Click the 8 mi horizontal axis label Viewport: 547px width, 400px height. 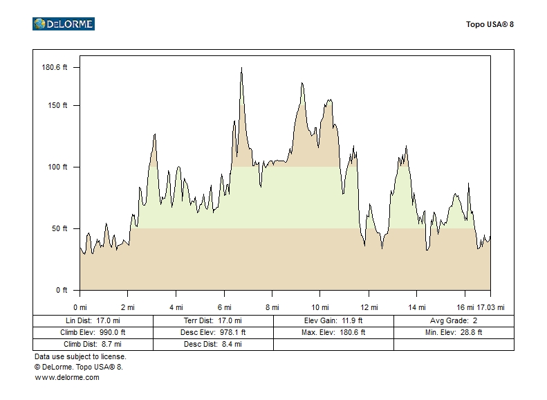(x=272, y=307)
